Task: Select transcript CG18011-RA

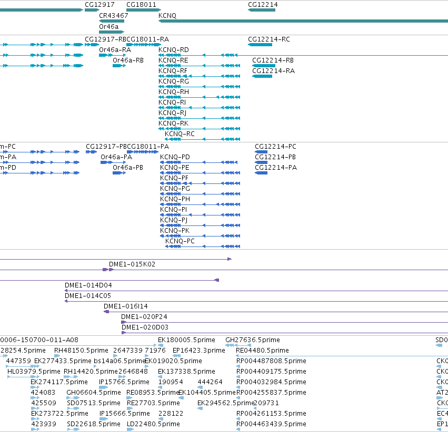Action: pos(144,45)
